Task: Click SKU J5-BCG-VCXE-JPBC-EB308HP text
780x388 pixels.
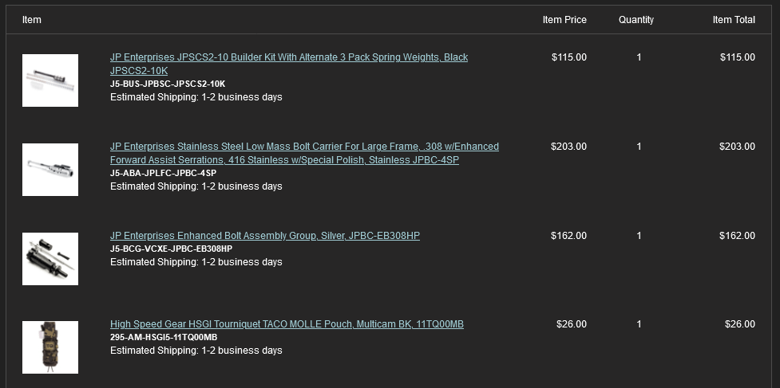Action: 171,249
